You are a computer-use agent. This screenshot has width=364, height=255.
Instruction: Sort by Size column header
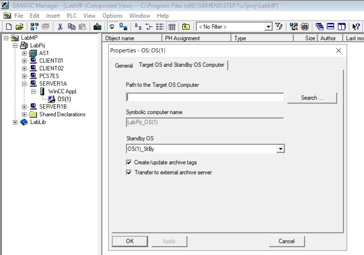[305, 38]
